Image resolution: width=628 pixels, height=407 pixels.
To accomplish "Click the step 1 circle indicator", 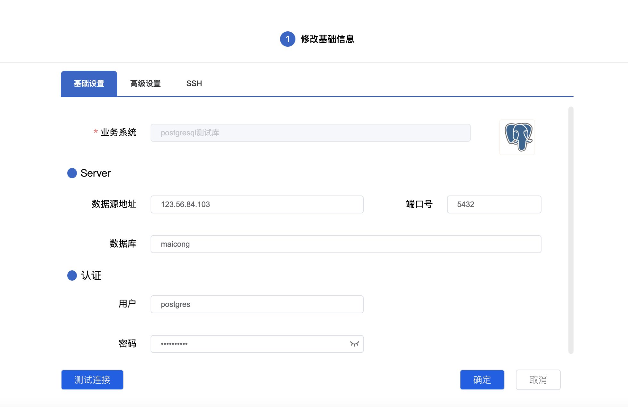I will 287,39.
